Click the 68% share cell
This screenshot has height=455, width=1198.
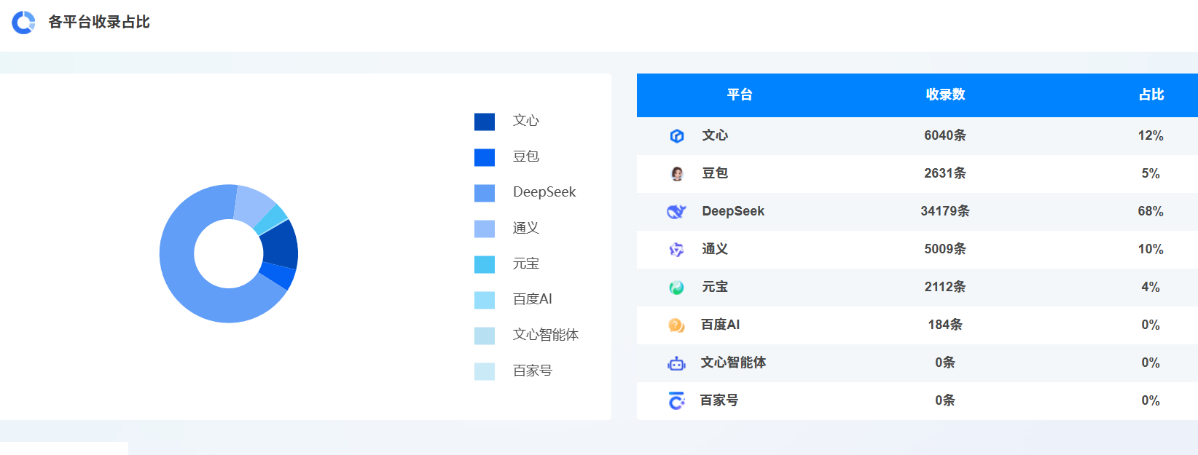pyautogui.click(x=1151, y=211)
